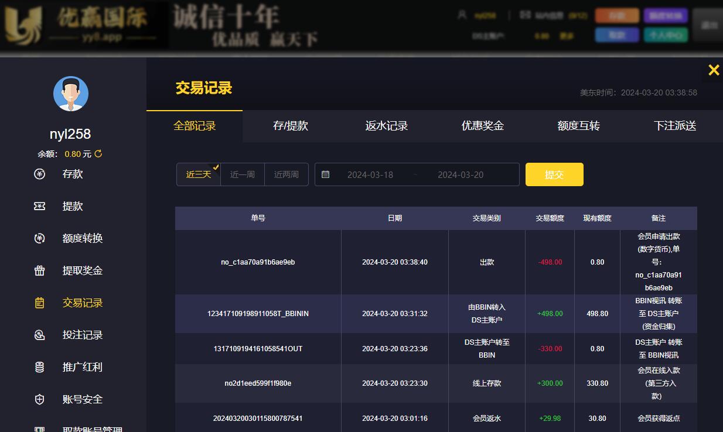723x432 pixels.
Task: Click the 30.80 balance cell
Action: point(598,419)
